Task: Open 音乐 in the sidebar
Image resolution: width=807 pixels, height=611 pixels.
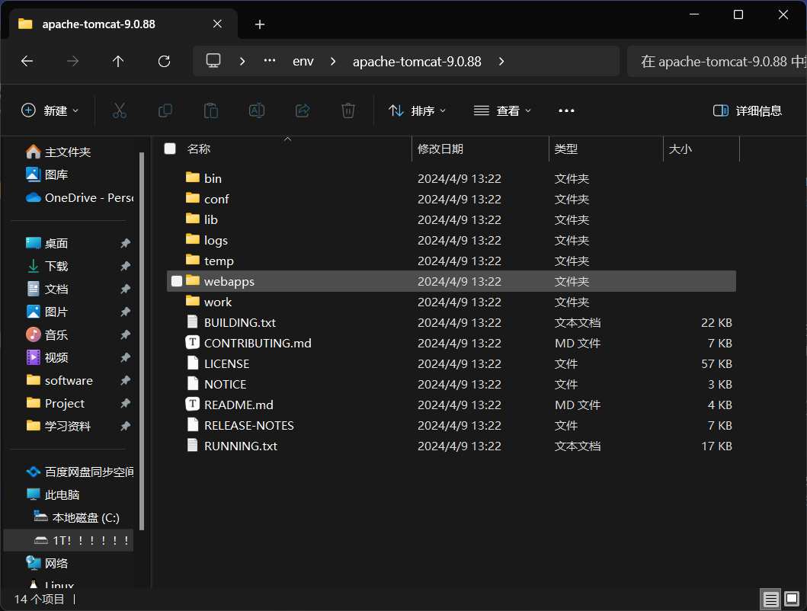Action: 46,334
